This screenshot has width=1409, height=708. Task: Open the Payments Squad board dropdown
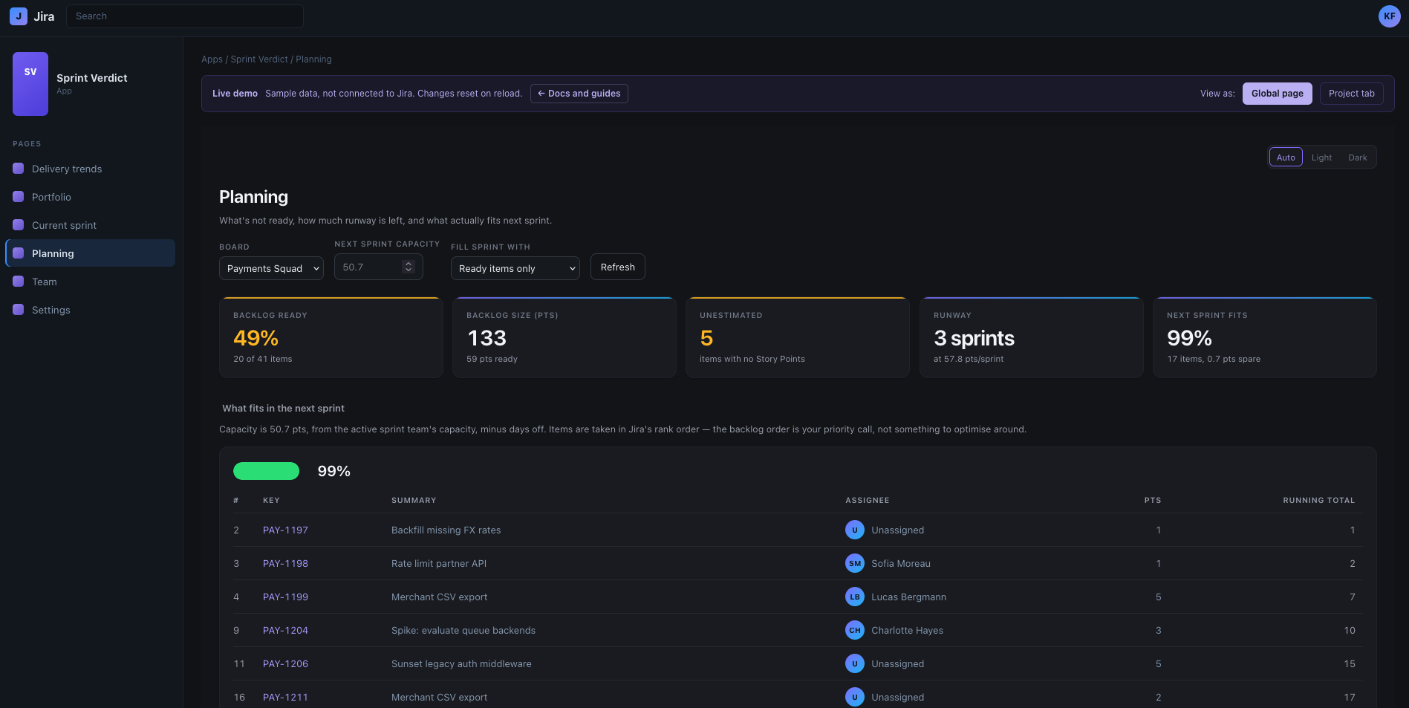[x=271, y=268]
